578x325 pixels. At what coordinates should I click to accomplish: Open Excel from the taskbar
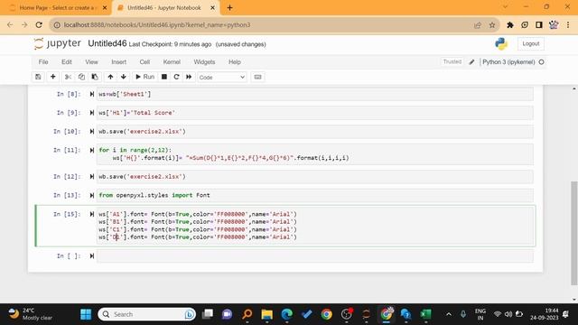point(425,314)
